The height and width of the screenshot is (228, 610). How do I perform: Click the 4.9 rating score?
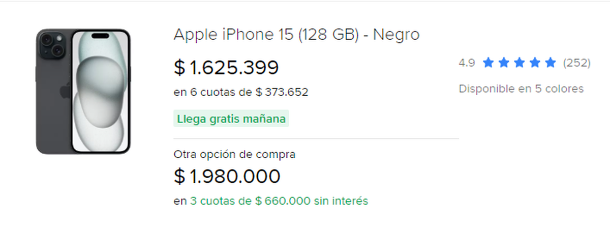(x=467, y=63)
